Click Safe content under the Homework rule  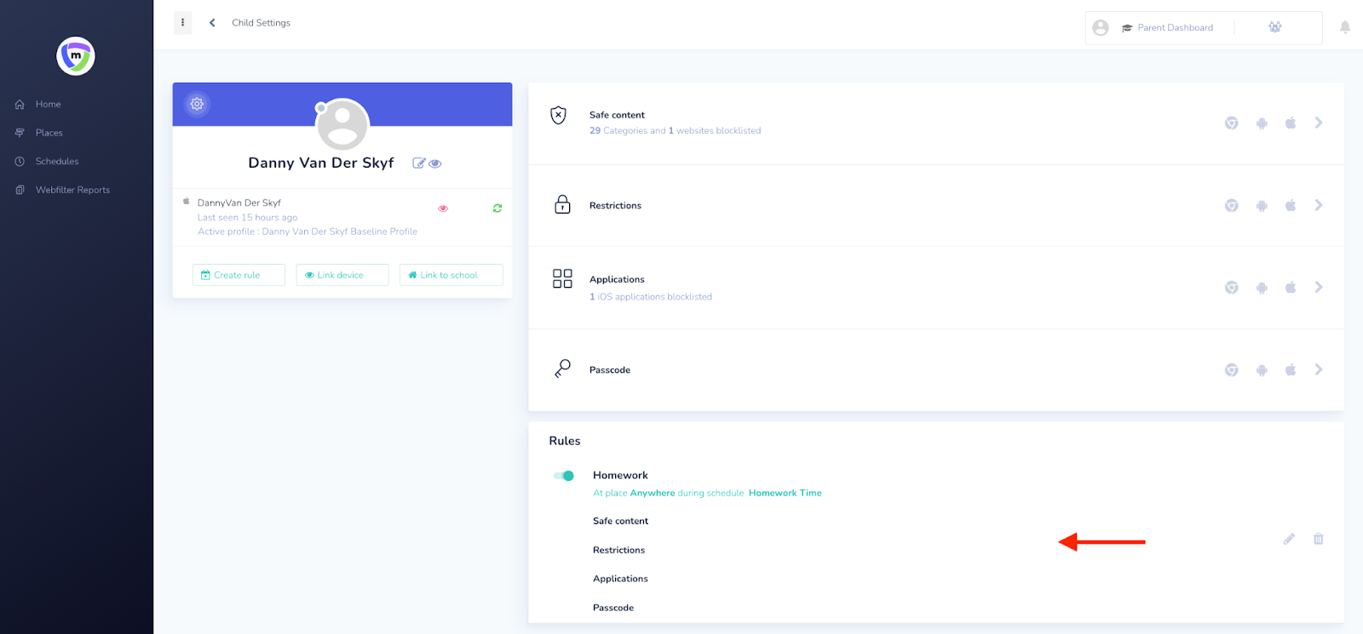(x=621, y=521)
